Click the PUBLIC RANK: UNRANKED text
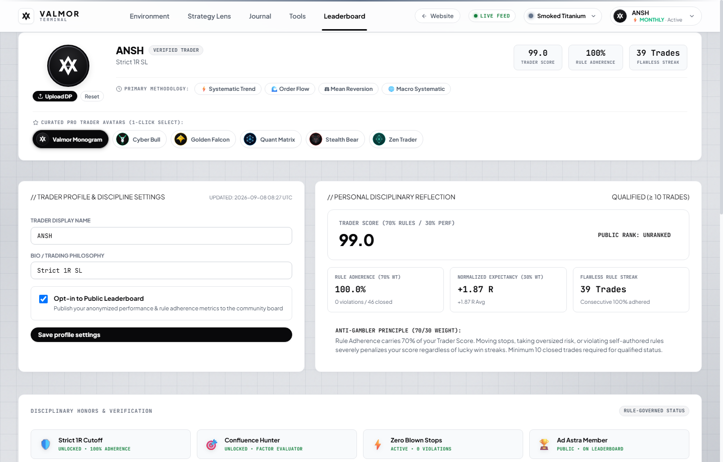 (x=634, y=235)
